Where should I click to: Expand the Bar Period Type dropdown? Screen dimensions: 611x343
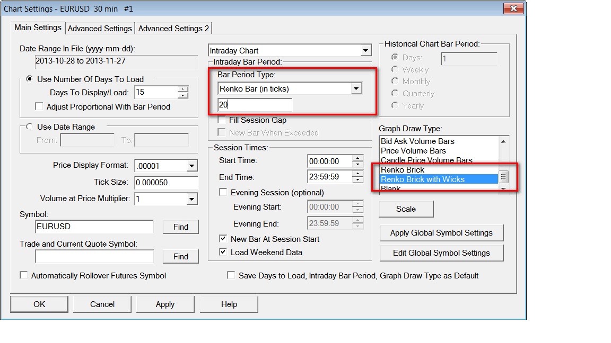pos(356,89)
